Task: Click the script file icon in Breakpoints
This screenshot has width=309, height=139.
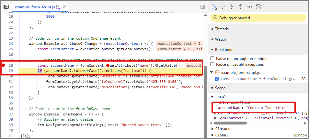Action: click(217, 73)
